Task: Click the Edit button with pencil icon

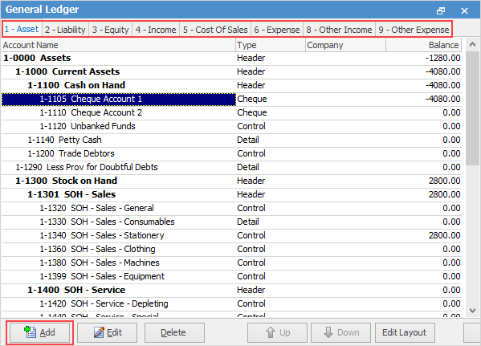Action: [x=107, y=332]
